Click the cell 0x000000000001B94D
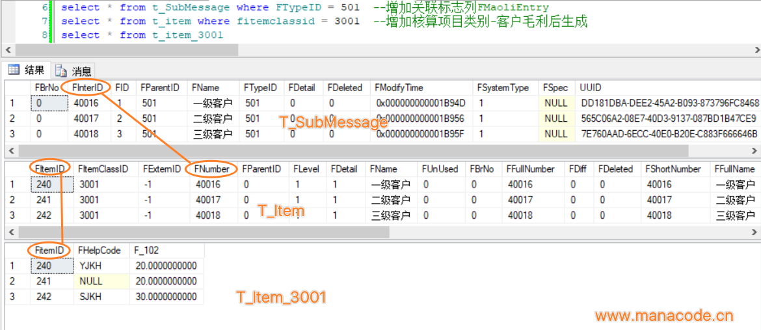The height and width of the screenshot is (330, 761). [x=420, y=103]
